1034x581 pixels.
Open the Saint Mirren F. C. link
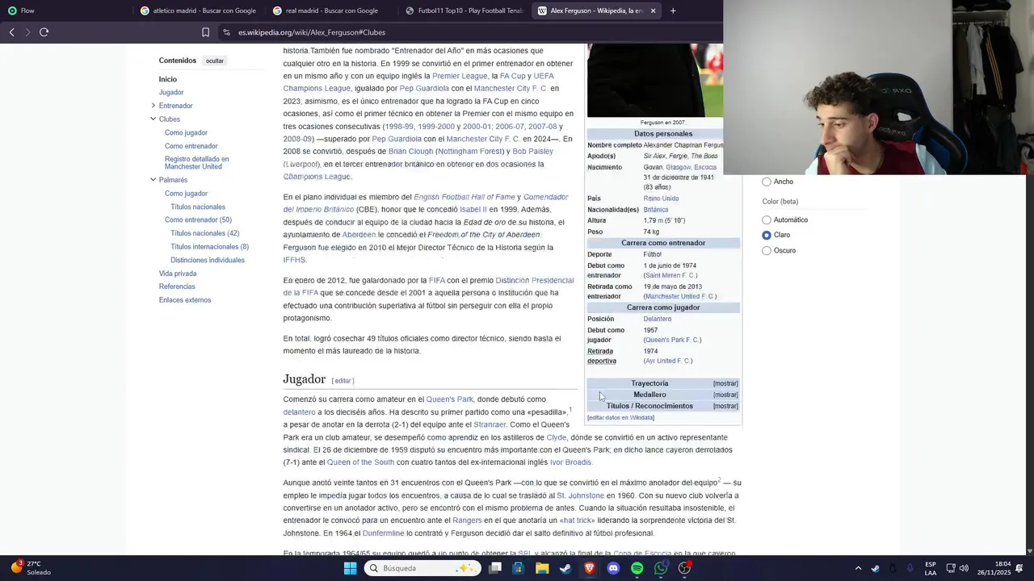(670, 275)
